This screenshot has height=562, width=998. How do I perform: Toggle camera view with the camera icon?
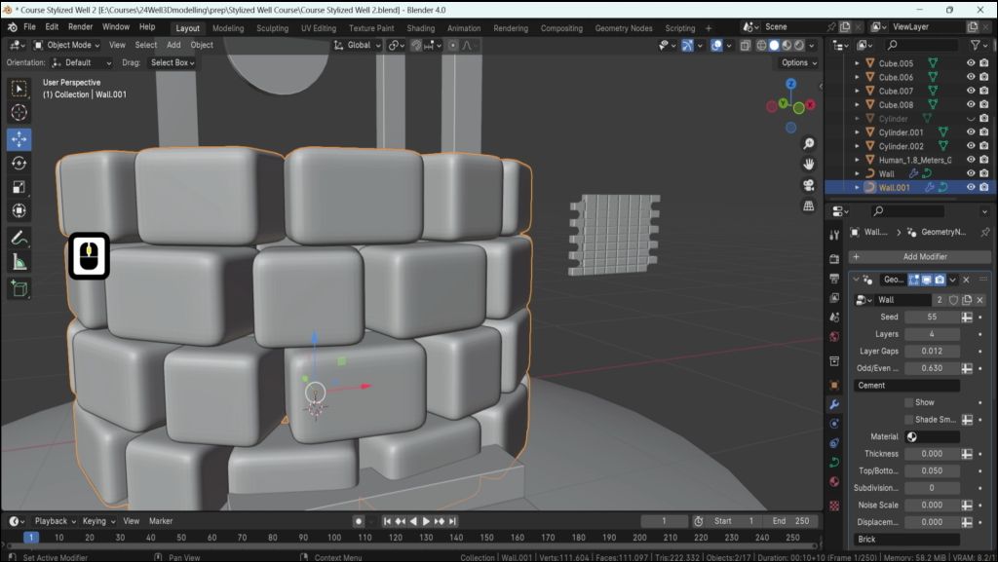pyautogui.click(x=808, y=185)
